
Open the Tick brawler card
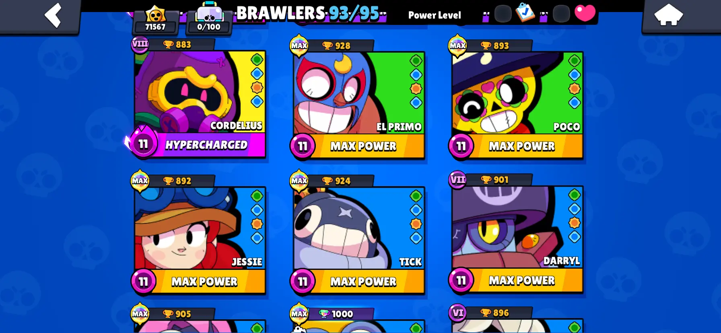pyautogui.click(x=358, y=240)
